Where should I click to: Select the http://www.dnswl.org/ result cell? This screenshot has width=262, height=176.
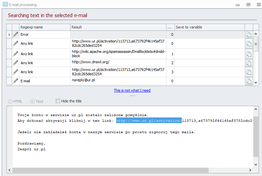(x=118, y=63)
